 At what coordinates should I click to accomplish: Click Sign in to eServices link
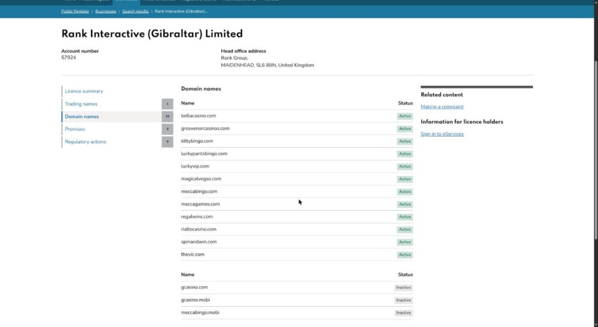tap(442, 134)
